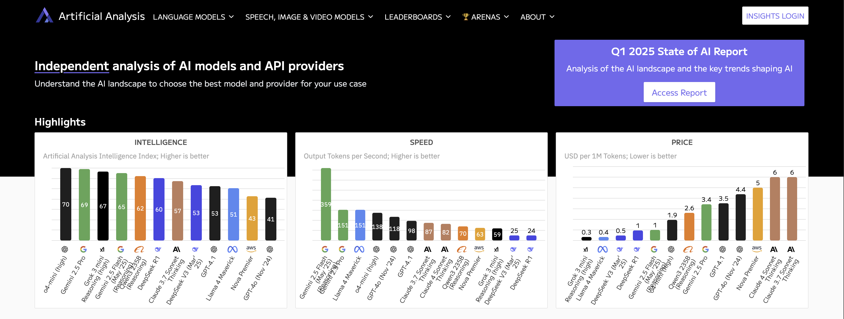Click xAI icon under Grok 3 mini in Intelligence chart
This screenshot has height=319, width=844.
click(x=102, y=249)
